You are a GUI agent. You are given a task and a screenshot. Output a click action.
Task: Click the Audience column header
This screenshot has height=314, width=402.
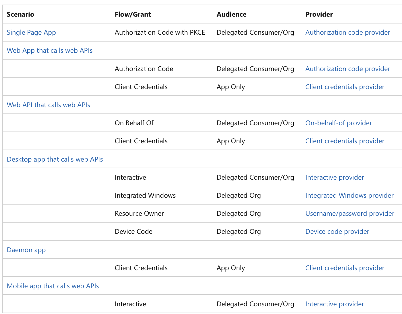coord(231,14)
